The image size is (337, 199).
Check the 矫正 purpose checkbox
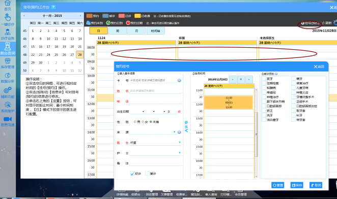pyautogui.click(x=264, y=111)
